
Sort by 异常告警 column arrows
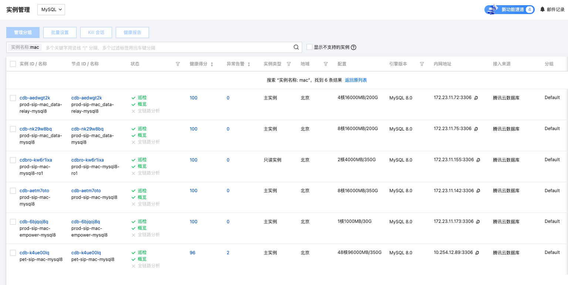[249, 64]
